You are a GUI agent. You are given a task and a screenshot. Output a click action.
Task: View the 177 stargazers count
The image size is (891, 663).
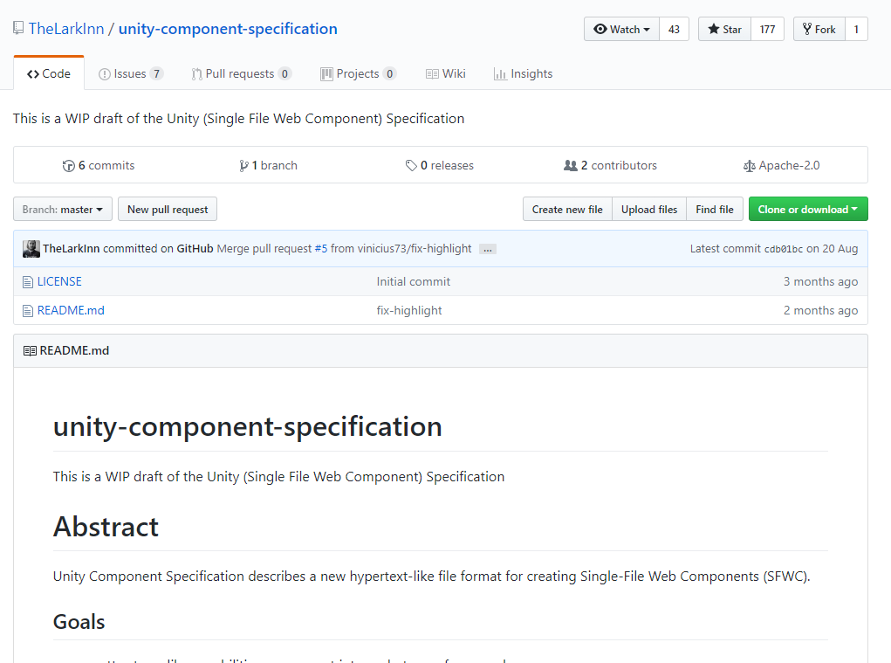point(767,29)
